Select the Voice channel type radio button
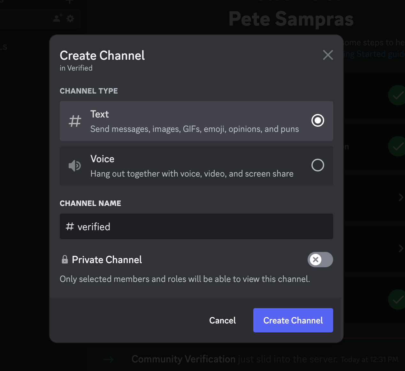This screenshot has width=405, height=371. [x=317, y=165]
